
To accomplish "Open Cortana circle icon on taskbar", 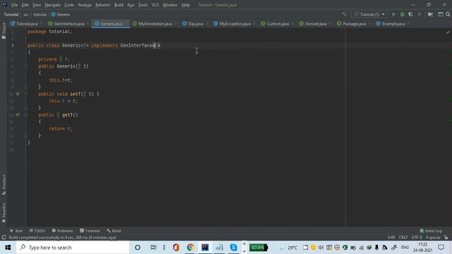I will point(138,248).
